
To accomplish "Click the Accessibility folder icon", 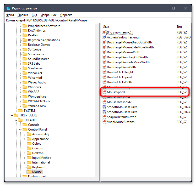I will [29, 134].
